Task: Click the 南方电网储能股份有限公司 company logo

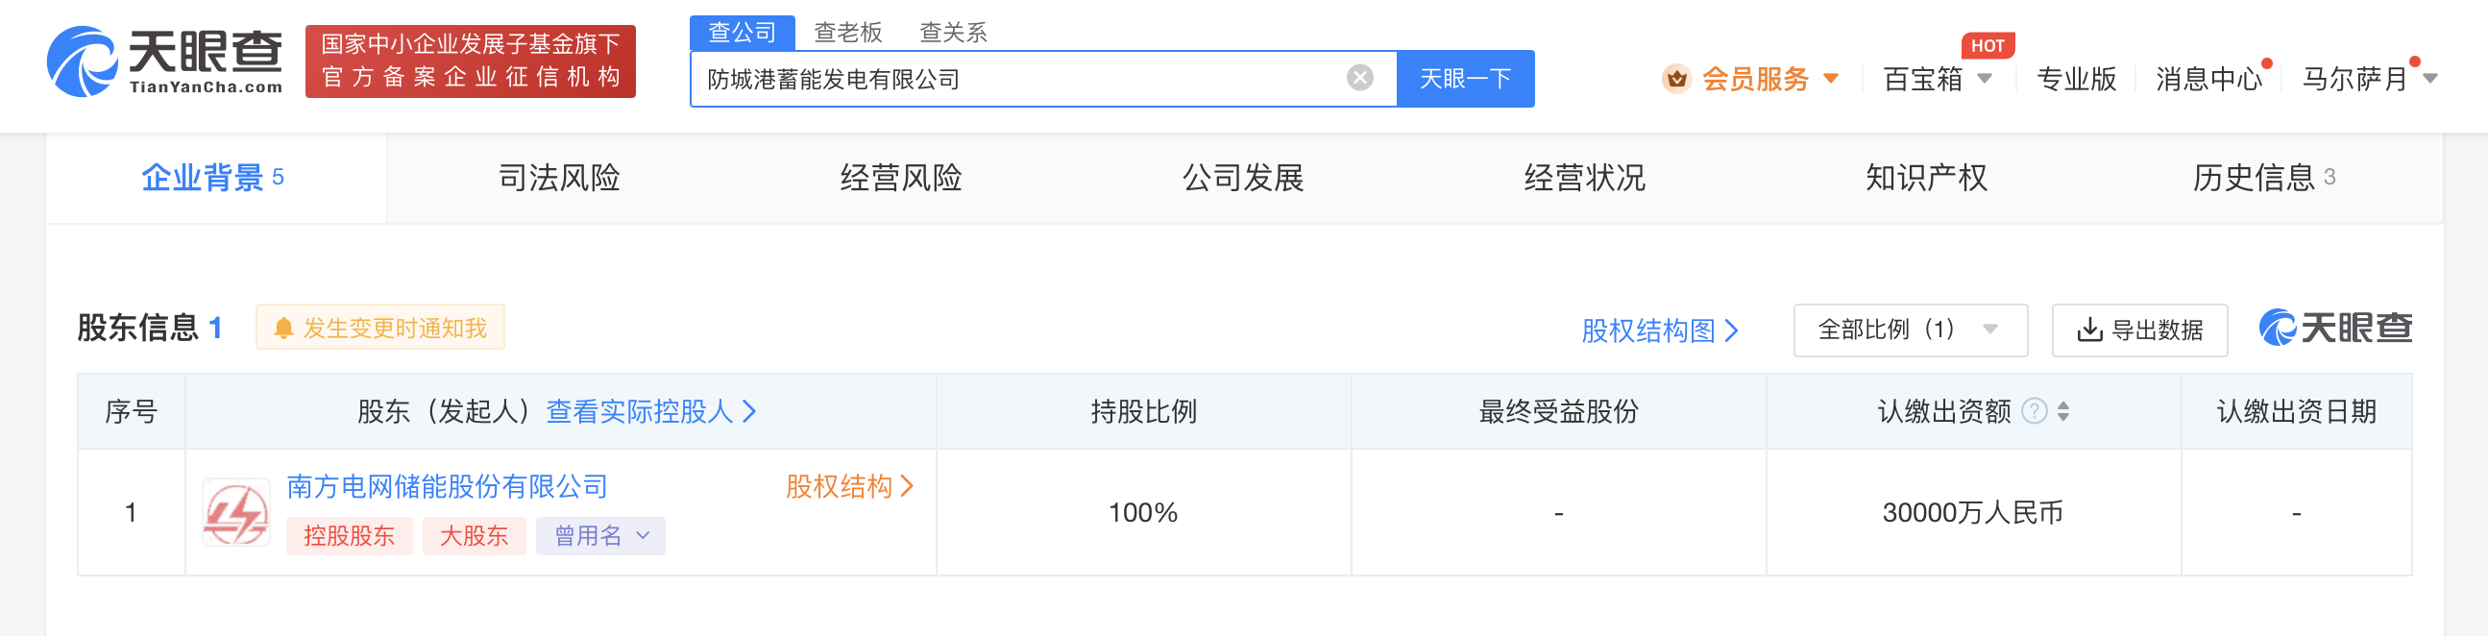Action: (x=235, y=512)
